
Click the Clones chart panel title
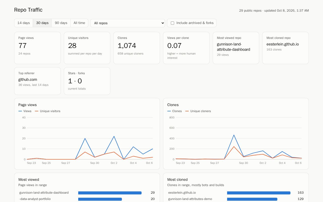click(173, 105)
